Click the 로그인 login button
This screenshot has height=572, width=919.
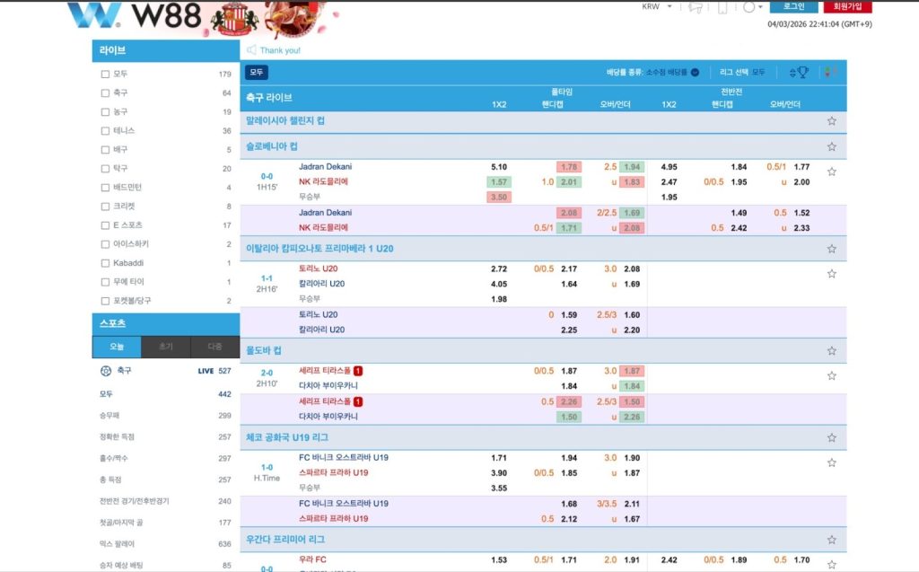793,6
